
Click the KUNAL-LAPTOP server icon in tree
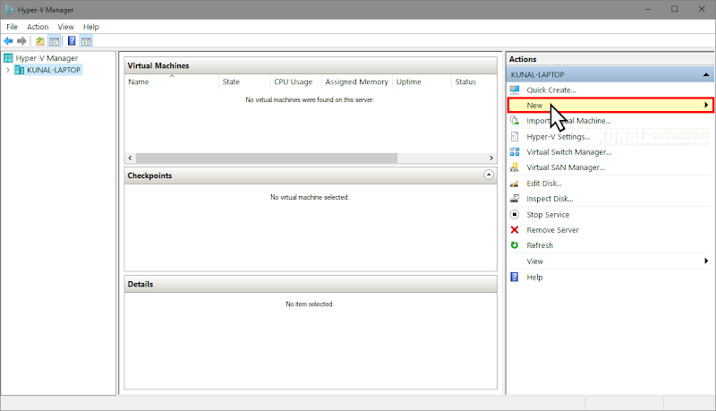19,70
